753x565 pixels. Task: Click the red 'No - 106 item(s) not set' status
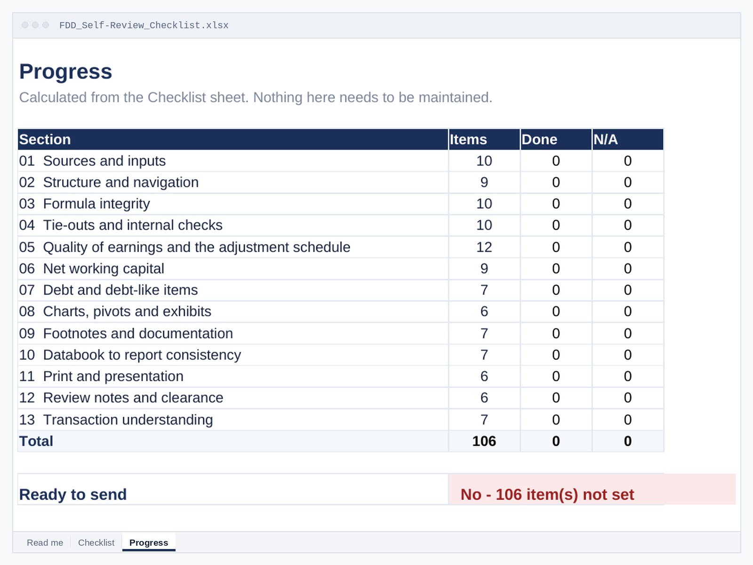(547, 494)
